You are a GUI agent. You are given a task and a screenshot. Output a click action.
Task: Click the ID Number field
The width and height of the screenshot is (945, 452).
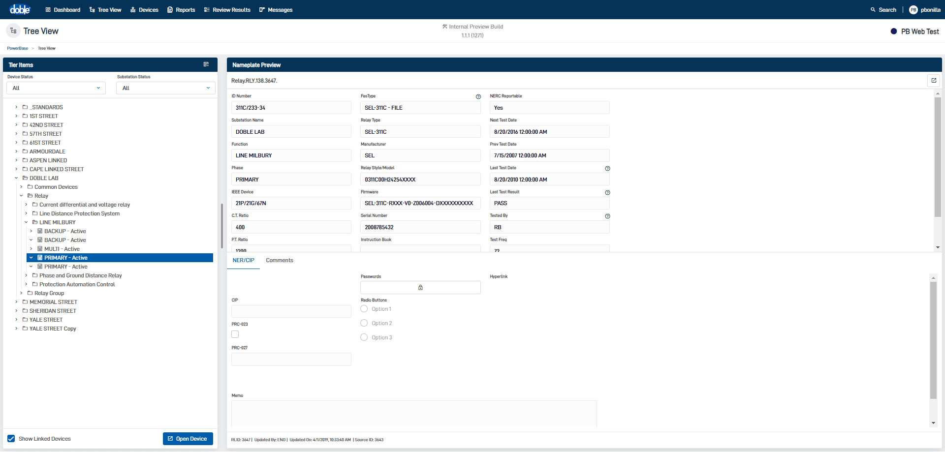point(291,108)
